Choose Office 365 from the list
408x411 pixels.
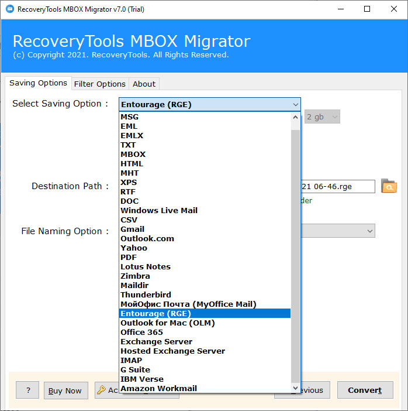click(x=205, y=332)
